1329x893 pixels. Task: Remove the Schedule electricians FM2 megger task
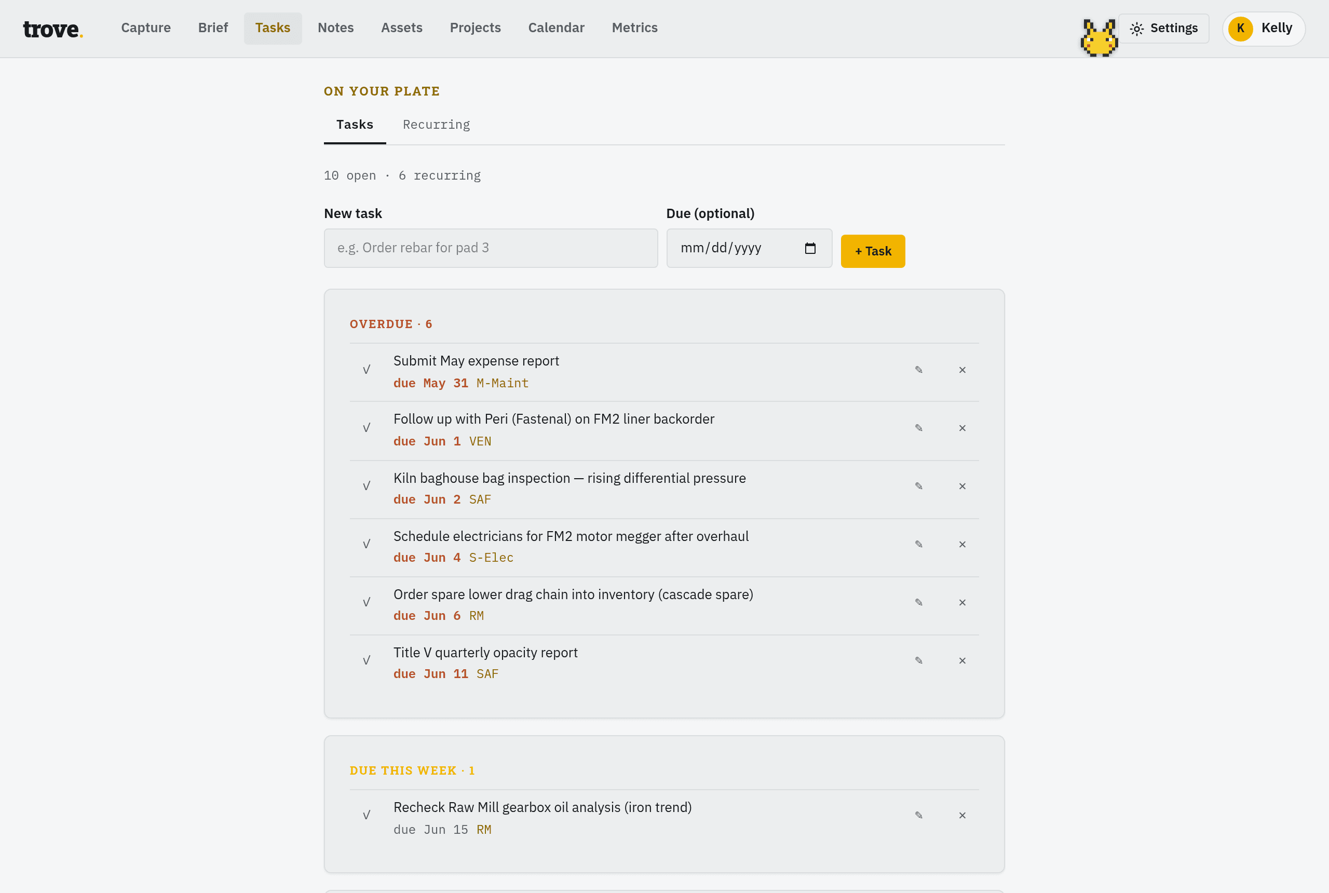point(962,544)
